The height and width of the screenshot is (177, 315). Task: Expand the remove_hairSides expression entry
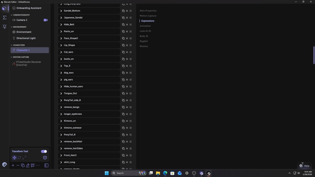coord(61,148)
